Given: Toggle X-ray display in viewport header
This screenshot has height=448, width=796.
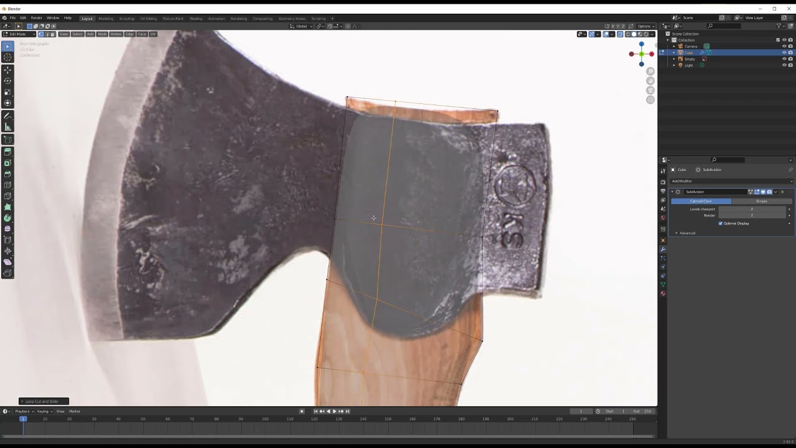Looking at the screenshot, I should click(x=620, y=34).
